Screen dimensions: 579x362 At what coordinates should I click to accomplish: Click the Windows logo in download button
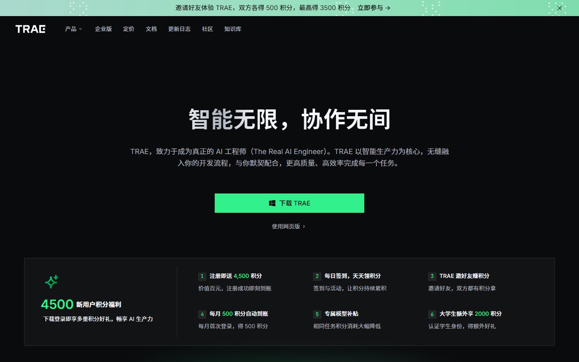click(272, 203)
